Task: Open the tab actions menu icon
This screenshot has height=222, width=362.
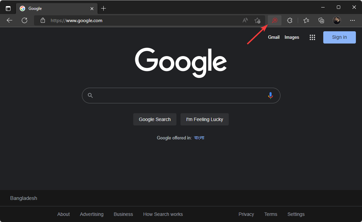Action: [8, 8]
